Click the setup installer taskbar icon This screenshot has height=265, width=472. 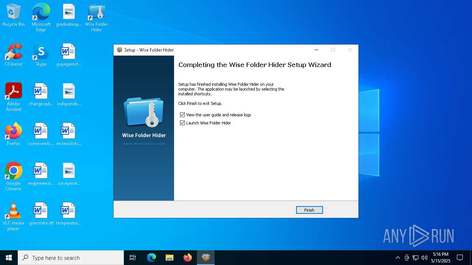pyautogui.click(x=206, y=258)
